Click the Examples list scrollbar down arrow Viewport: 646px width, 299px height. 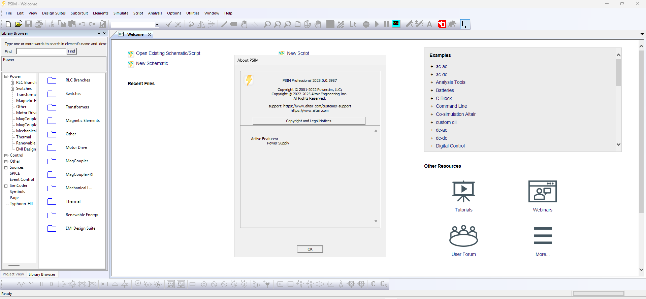tap(618, 144)
